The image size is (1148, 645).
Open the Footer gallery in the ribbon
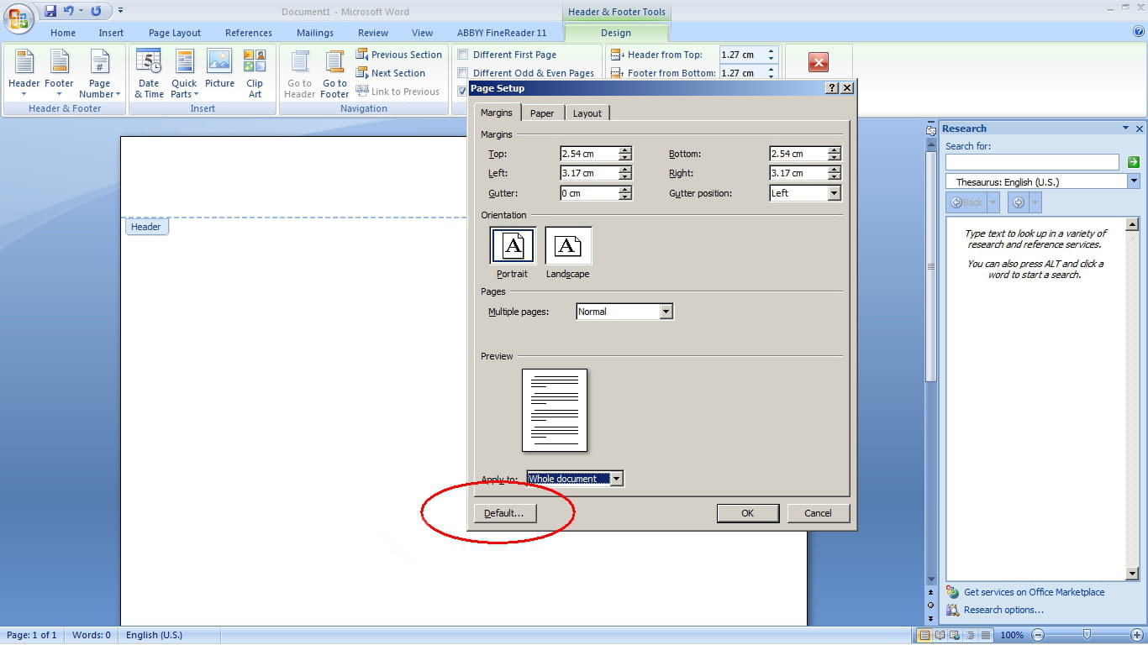point(59,73)
